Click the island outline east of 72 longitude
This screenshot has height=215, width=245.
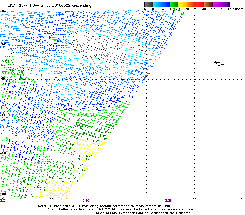coord(219,64)
